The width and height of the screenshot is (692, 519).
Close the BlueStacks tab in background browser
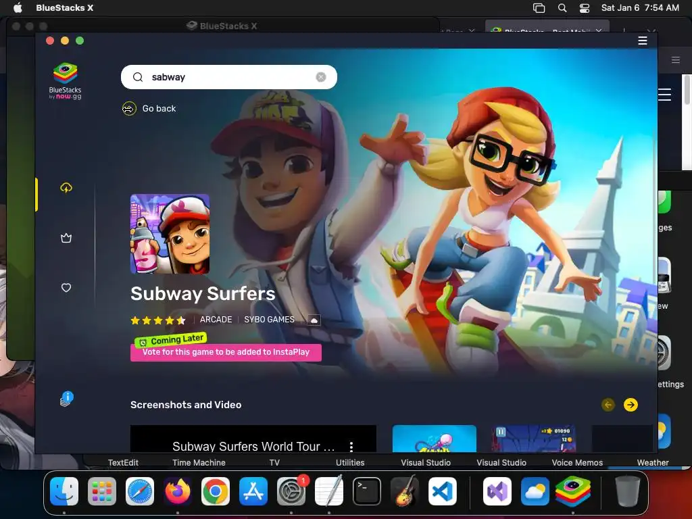(599, 31)
